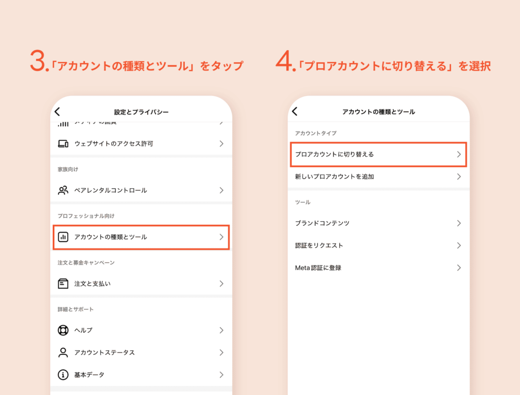Open Meta認証に登録 option

pyautogui.click(x=318, y=268)
